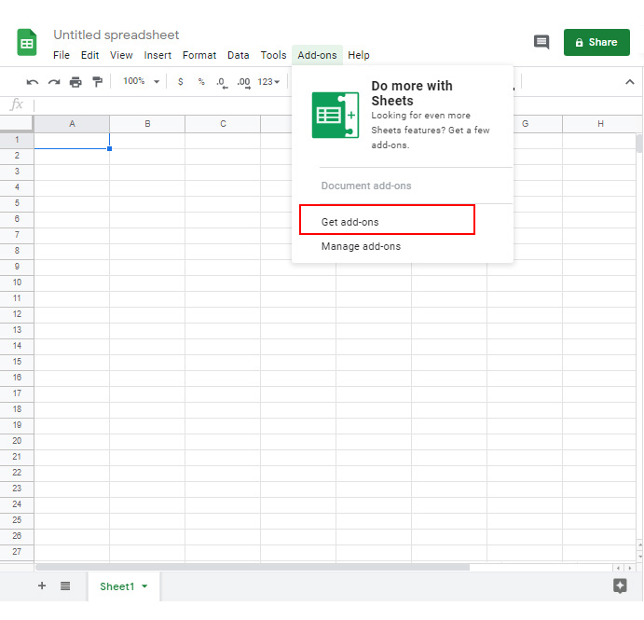This screenshot has height=620, width=644.
Task: Select column G header
Action: click(525, 124)
